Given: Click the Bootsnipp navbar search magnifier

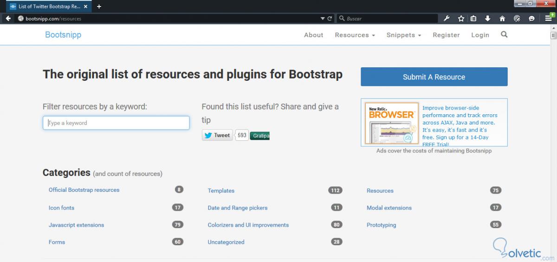Looking at the screenshot, I should tap(504, 34).
